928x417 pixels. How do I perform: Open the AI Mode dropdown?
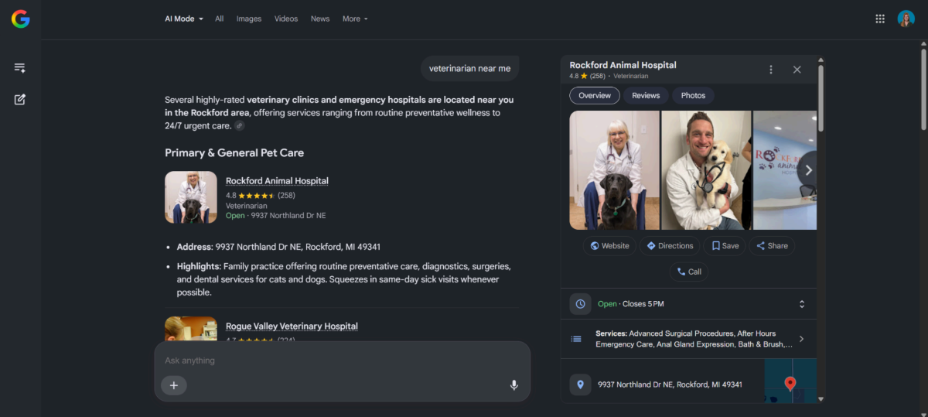pyautogui.click(x=184, y=19)
